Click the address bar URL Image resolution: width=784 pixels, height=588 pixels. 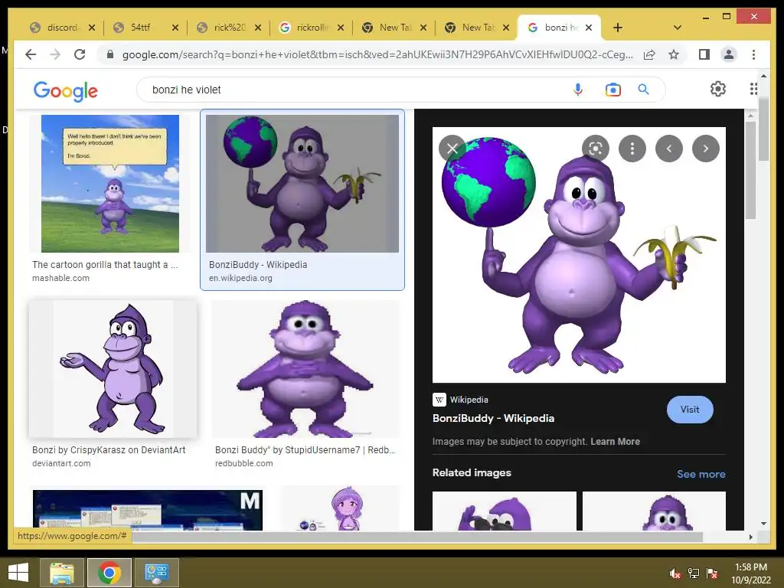pyautogui.click(x=377, y=54)
